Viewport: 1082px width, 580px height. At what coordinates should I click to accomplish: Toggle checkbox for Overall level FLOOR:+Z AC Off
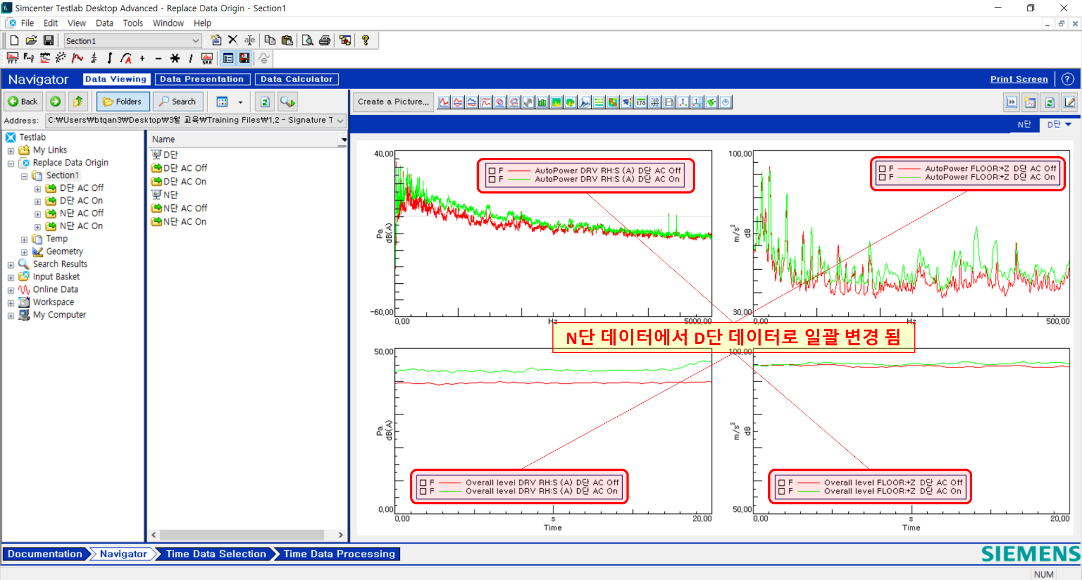click(781, 483)
